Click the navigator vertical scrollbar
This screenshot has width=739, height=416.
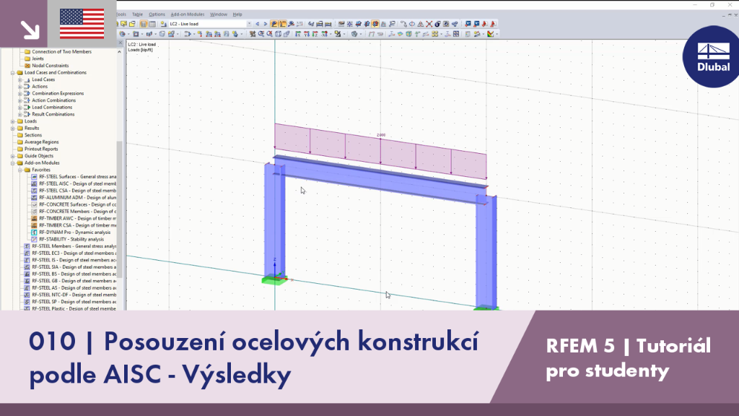tap(120, 179)
